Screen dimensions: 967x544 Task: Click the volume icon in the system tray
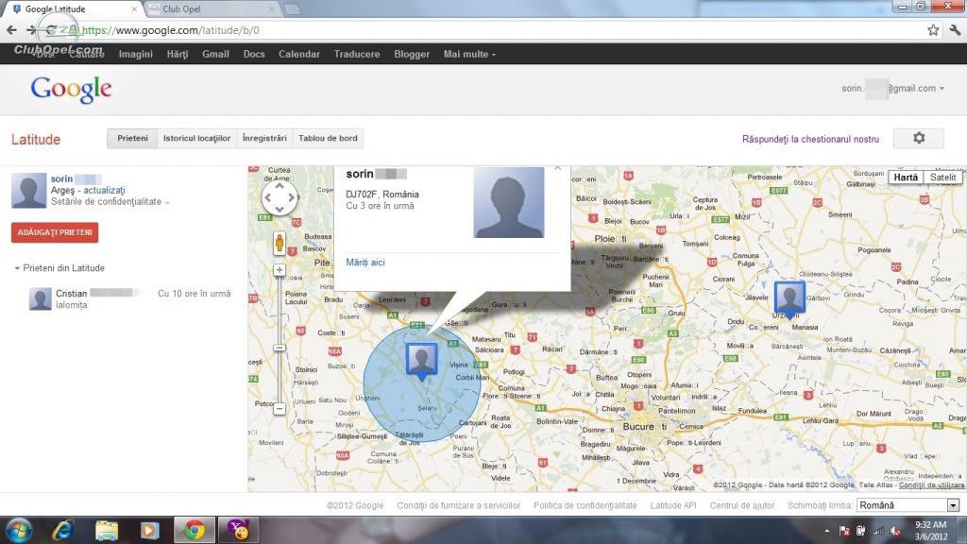click(x=895, y=531)
